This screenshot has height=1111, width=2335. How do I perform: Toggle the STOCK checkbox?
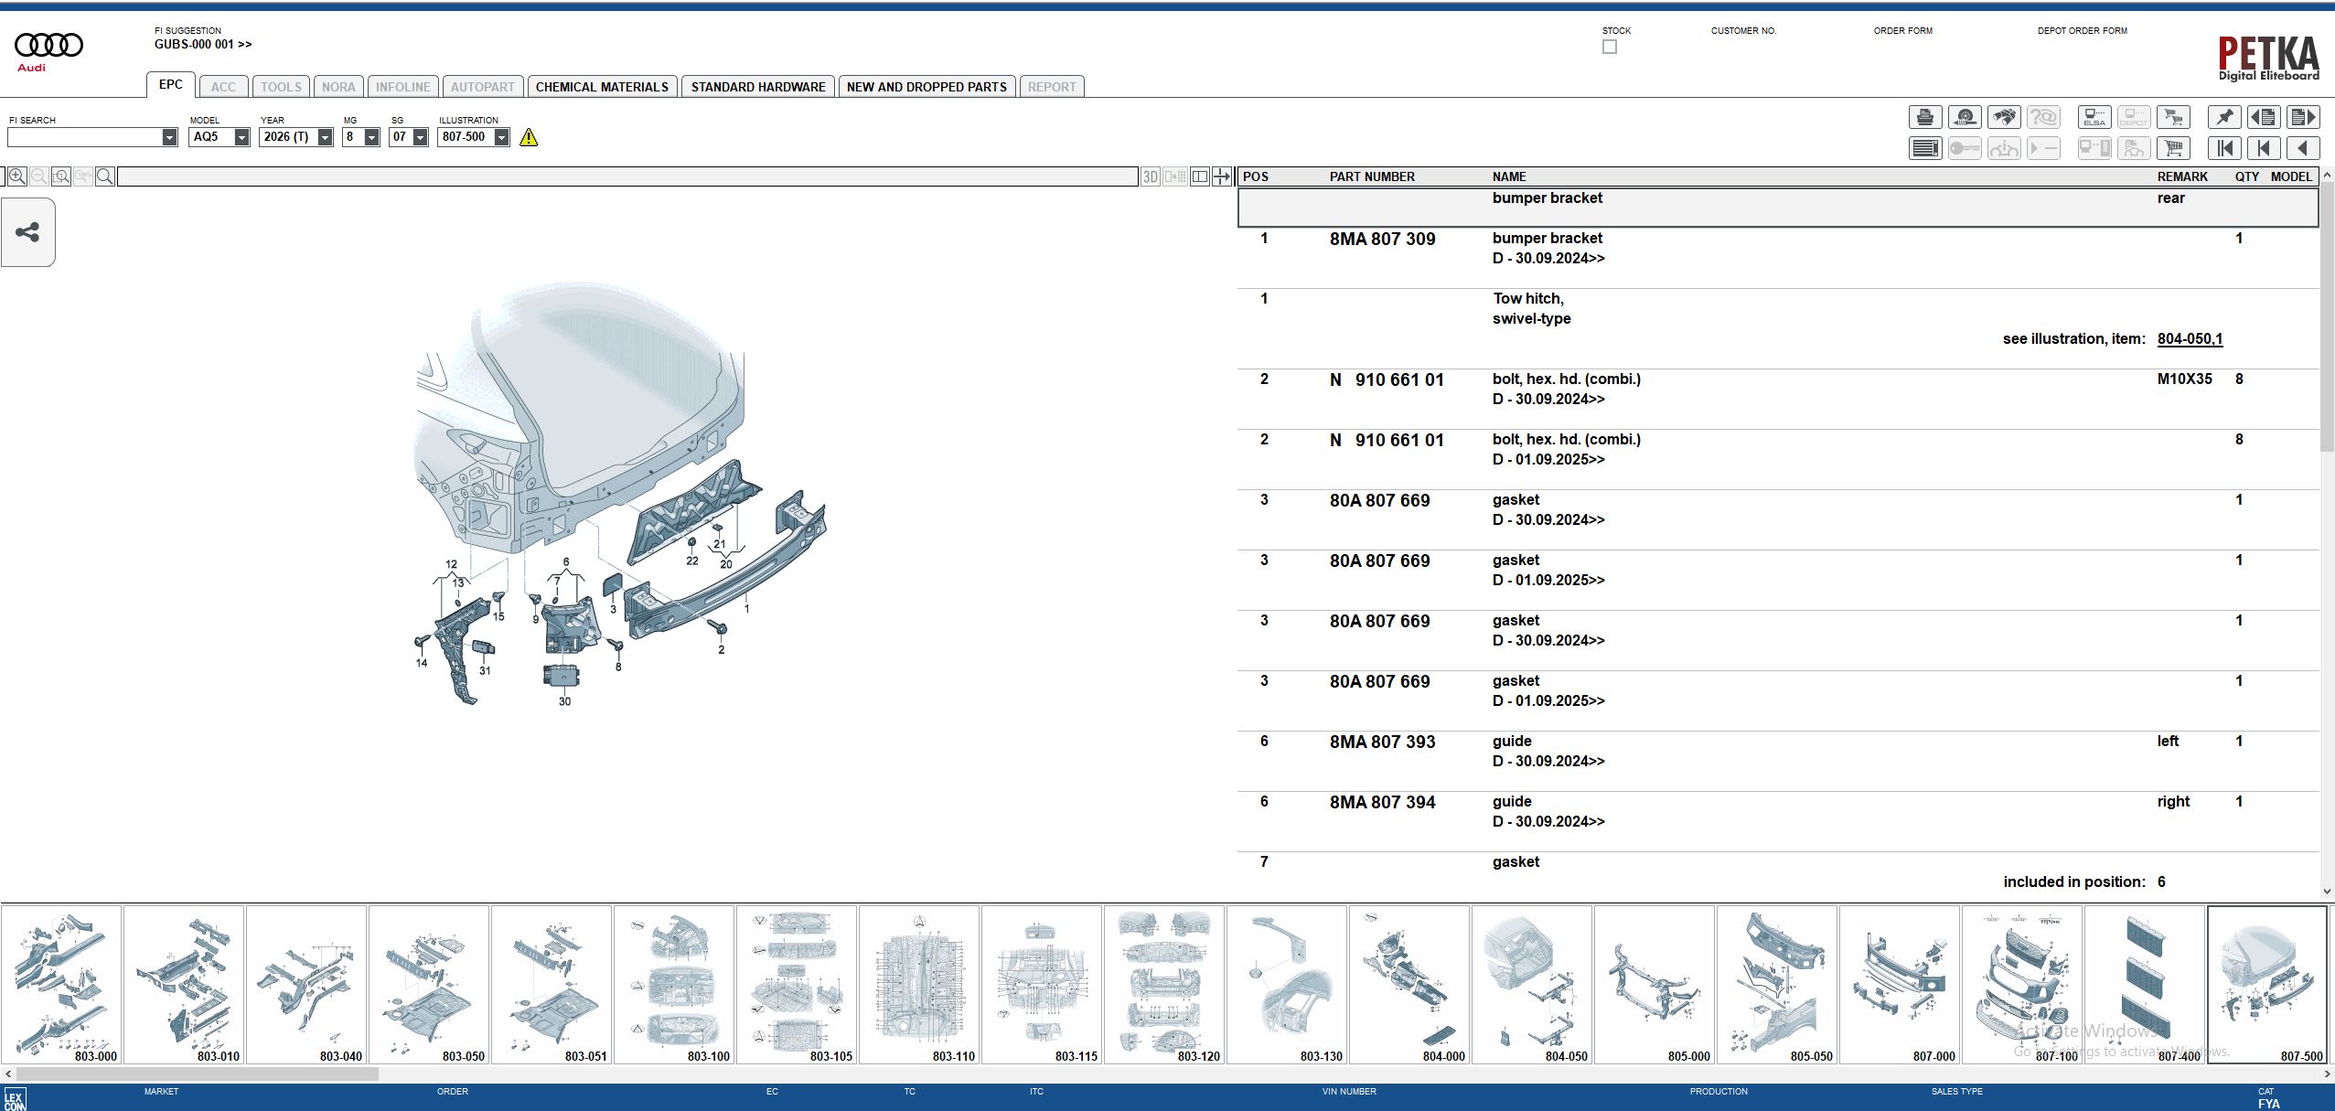[x=1610, y=47]
